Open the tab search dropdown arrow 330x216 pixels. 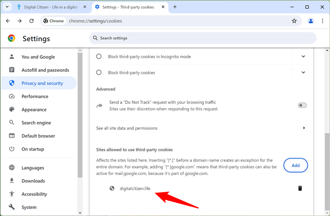click(7, 7)
